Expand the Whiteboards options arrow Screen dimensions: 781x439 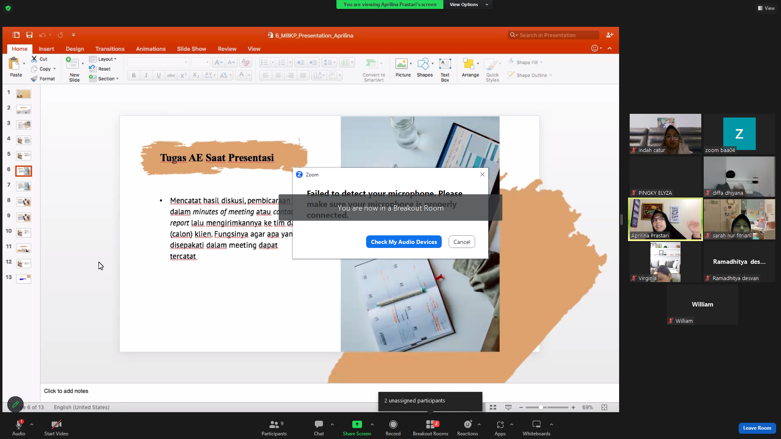point(552,424)
